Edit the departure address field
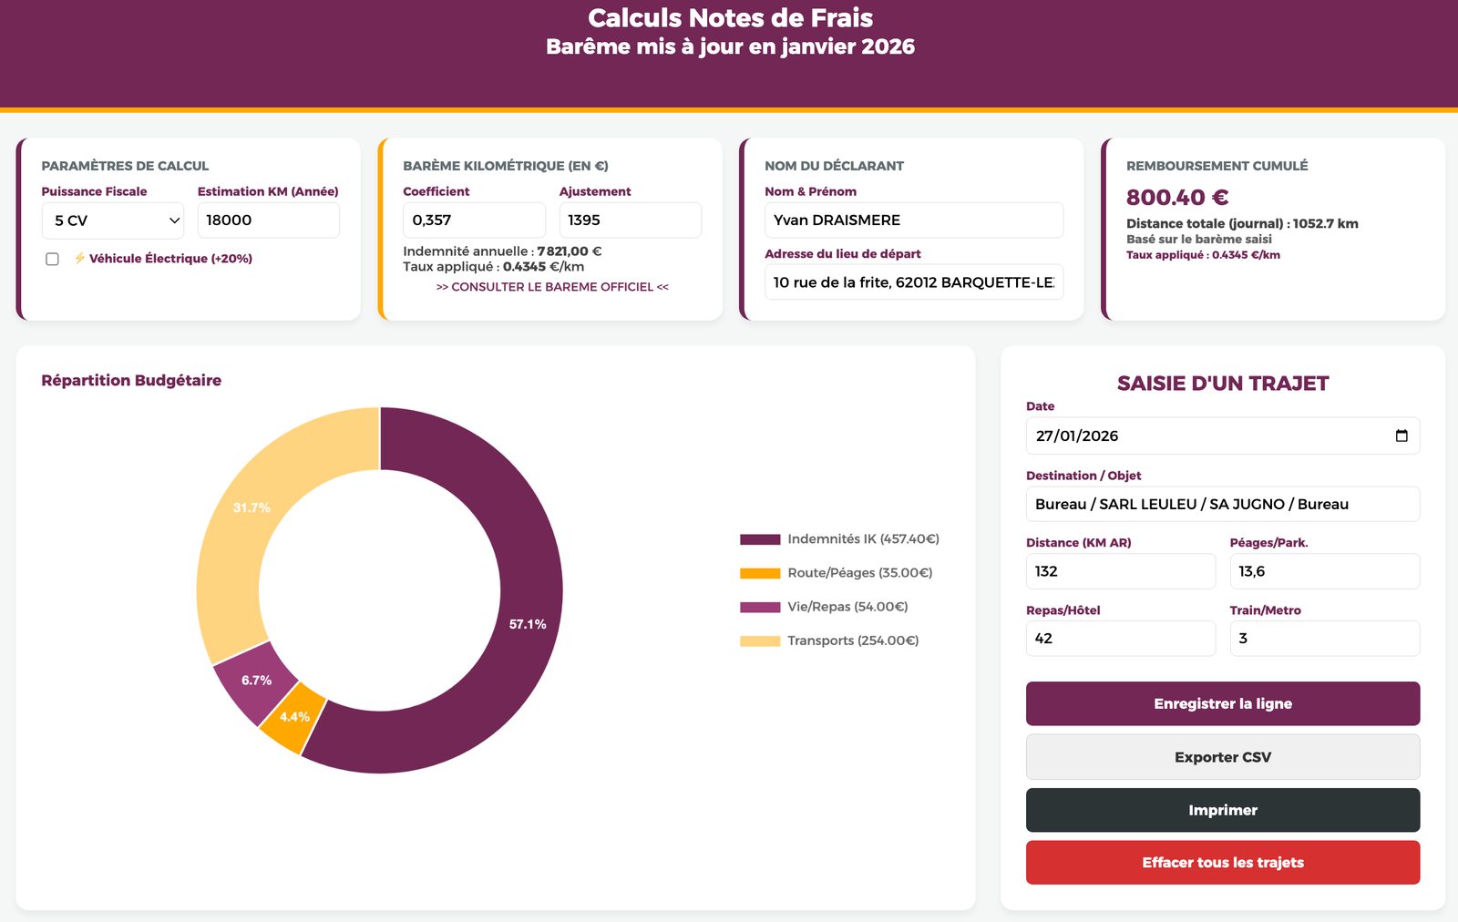 pos(913,282)
